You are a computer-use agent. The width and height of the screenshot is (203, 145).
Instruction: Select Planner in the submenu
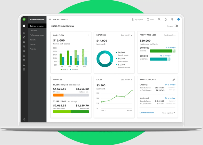[x=32, y=44]
